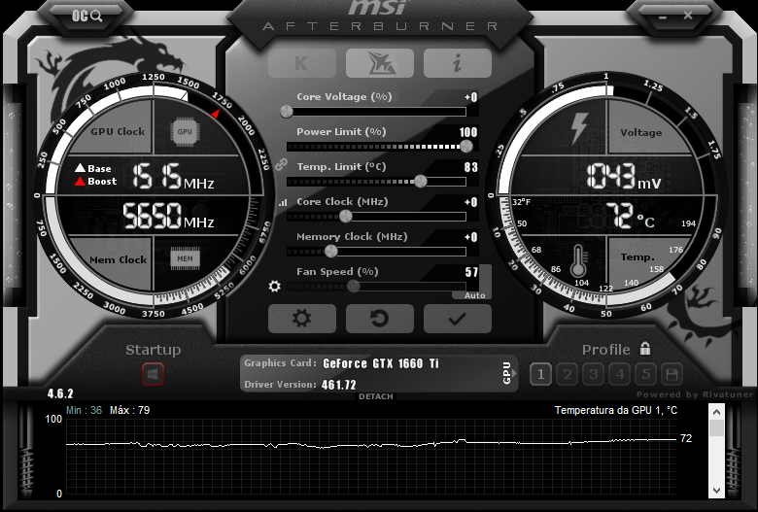This screenshot has width=758, height=512.
Task: Open the curve editor bars icon beside Core Clock
Action: pos(283,203)
